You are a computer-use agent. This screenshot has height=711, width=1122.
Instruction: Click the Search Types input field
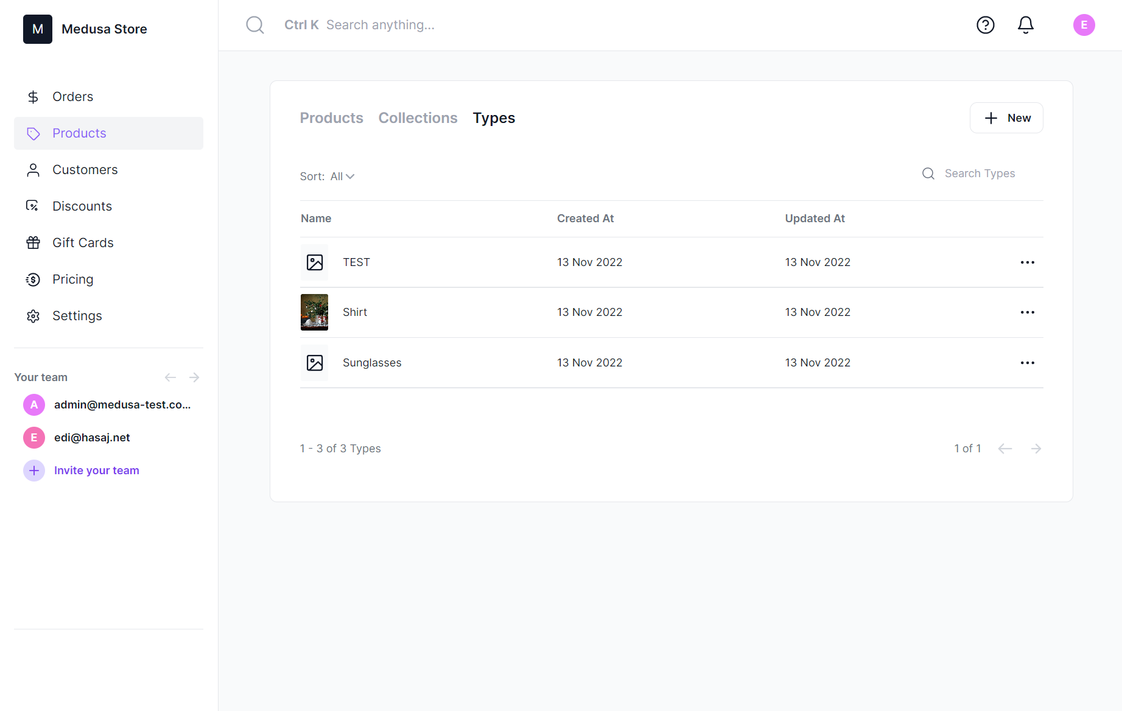coord(980,173)
